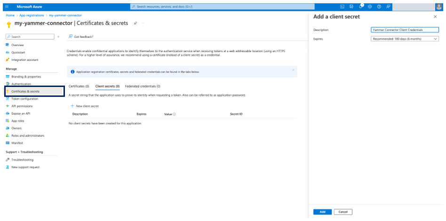The width and height of the screenshot is (446, 221).
Task: Click the 'No client secrets have been created' message
Action: [x=105, y=124]
